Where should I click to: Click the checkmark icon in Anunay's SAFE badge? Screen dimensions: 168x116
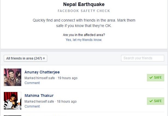151,78
